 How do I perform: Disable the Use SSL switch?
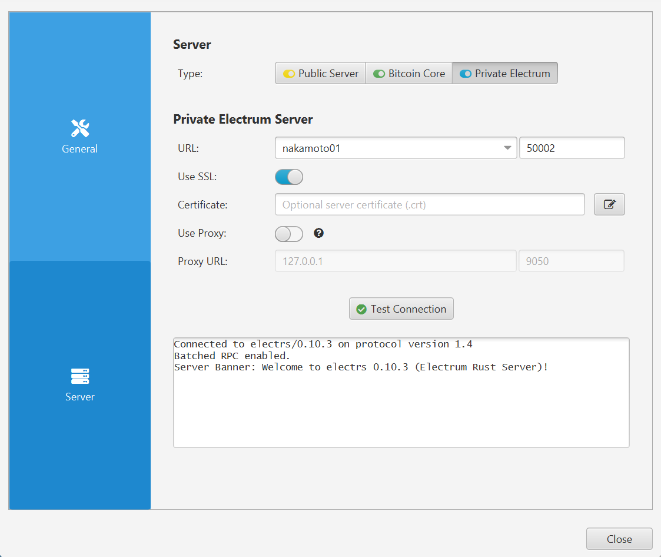pos(289,177)
